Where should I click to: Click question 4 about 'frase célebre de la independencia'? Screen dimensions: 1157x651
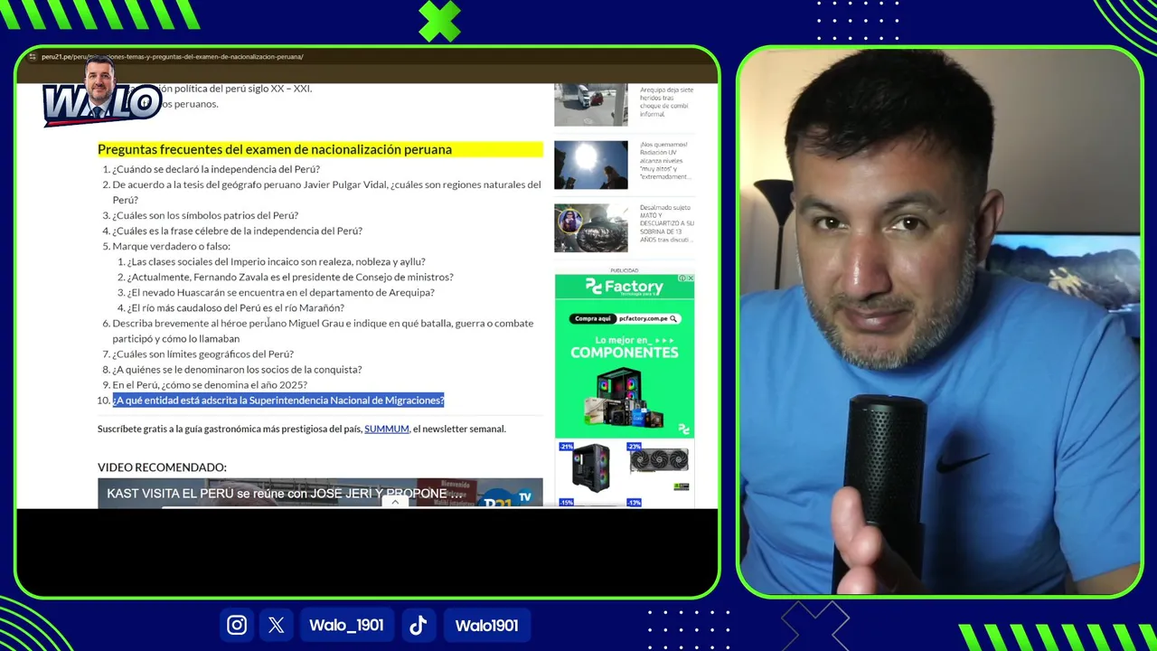[x=237, y=231]
